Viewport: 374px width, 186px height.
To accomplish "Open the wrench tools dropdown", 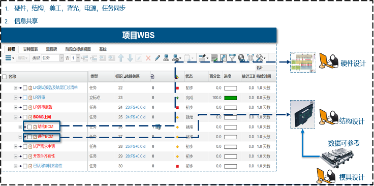I will point(261,58).
